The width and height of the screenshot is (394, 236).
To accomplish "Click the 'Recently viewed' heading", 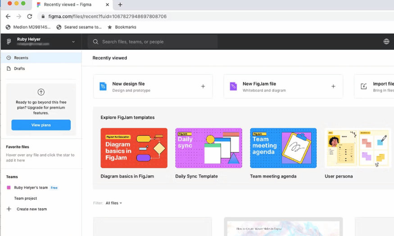I will 110,58.
